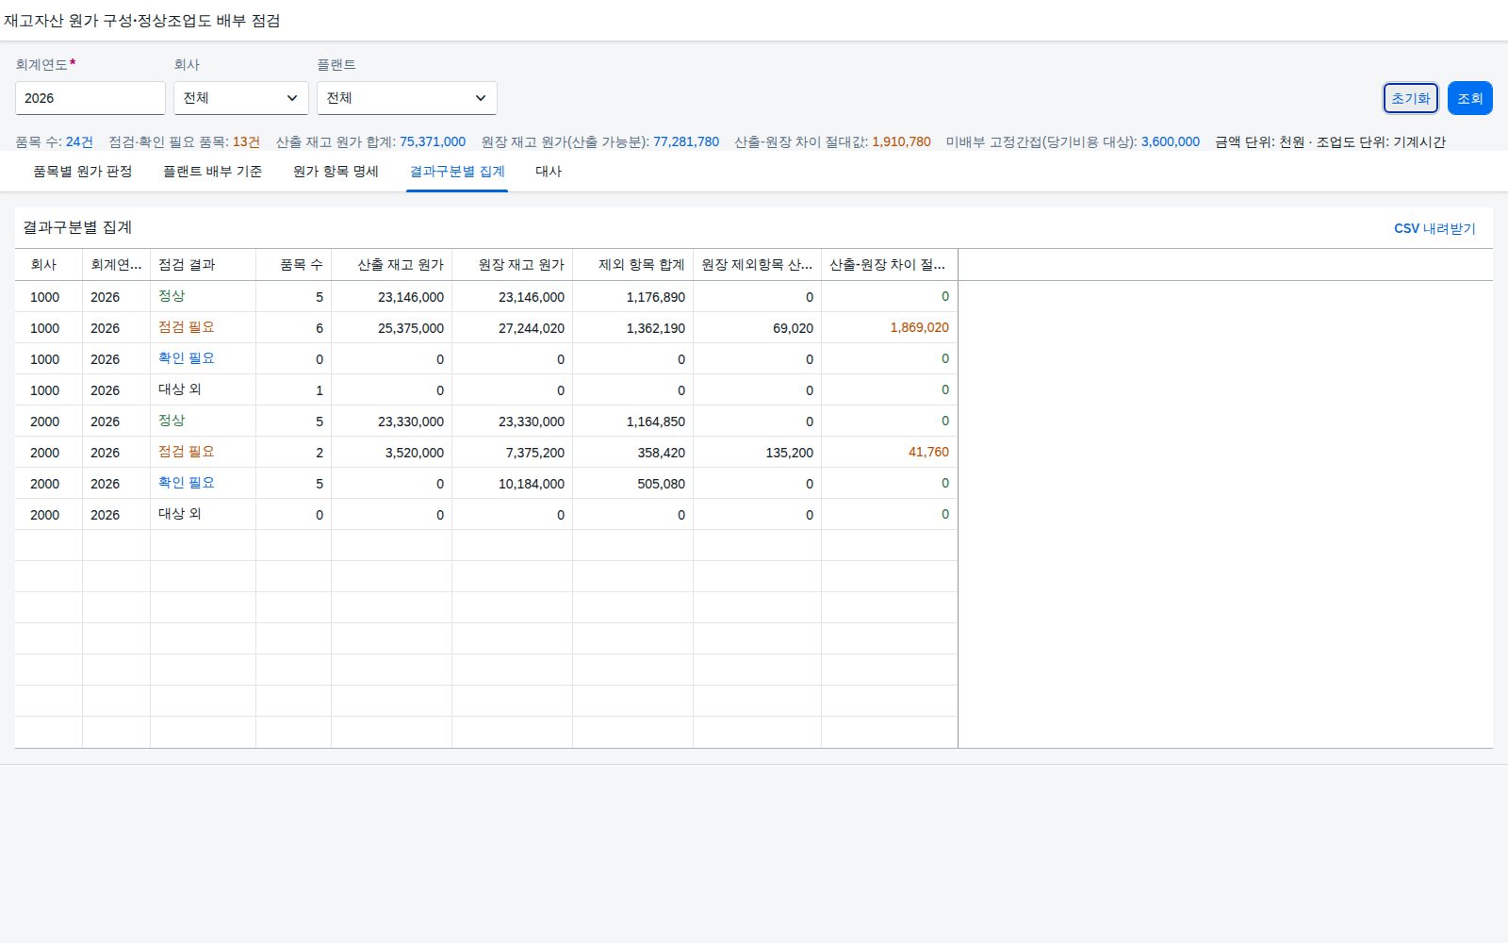Click summary value 3,600,000
1508x943 pixels.
(1171, 141)
